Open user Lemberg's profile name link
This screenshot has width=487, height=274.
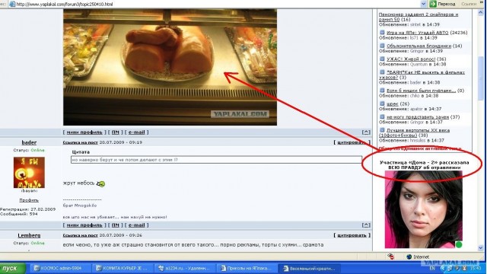click(29, 235)
